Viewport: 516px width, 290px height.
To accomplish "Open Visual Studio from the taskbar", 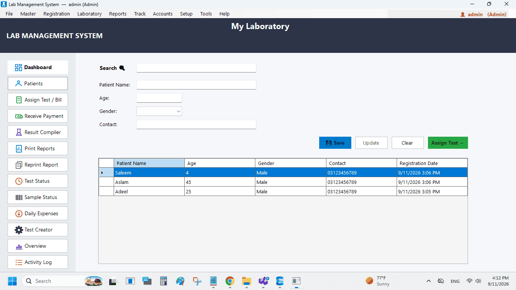I will point(263,281).
